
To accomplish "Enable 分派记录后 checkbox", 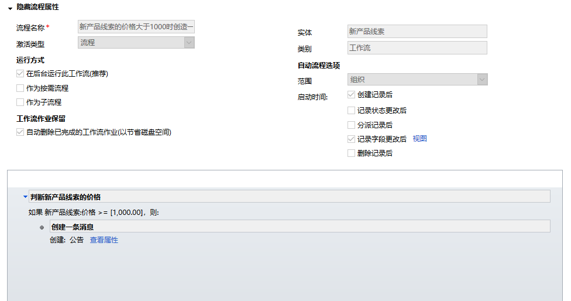I will click(351, 125).
